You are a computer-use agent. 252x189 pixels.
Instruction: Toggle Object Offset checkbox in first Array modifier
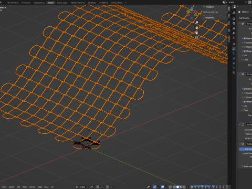click(x=245, y=47)
